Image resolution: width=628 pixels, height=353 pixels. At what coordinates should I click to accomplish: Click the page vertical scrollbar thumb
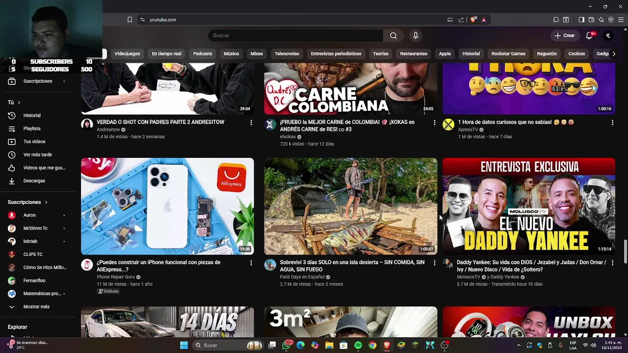click(625, 252)
